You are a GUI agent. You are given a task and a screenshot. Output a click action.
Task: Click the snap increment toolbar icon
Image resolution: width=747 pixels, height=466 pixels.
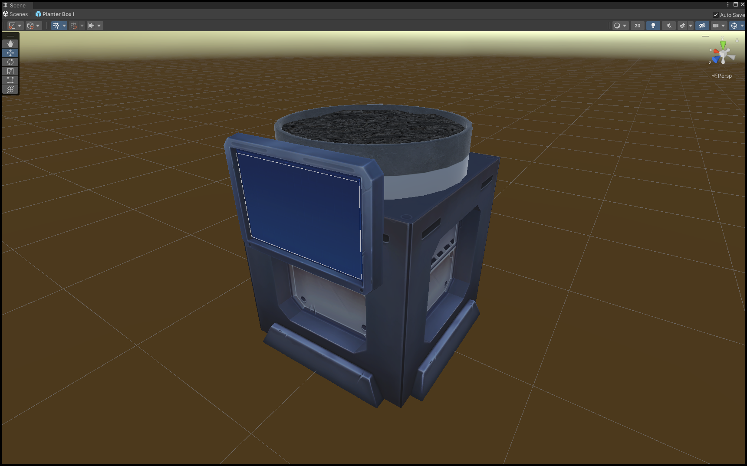[x=92, y=26]
